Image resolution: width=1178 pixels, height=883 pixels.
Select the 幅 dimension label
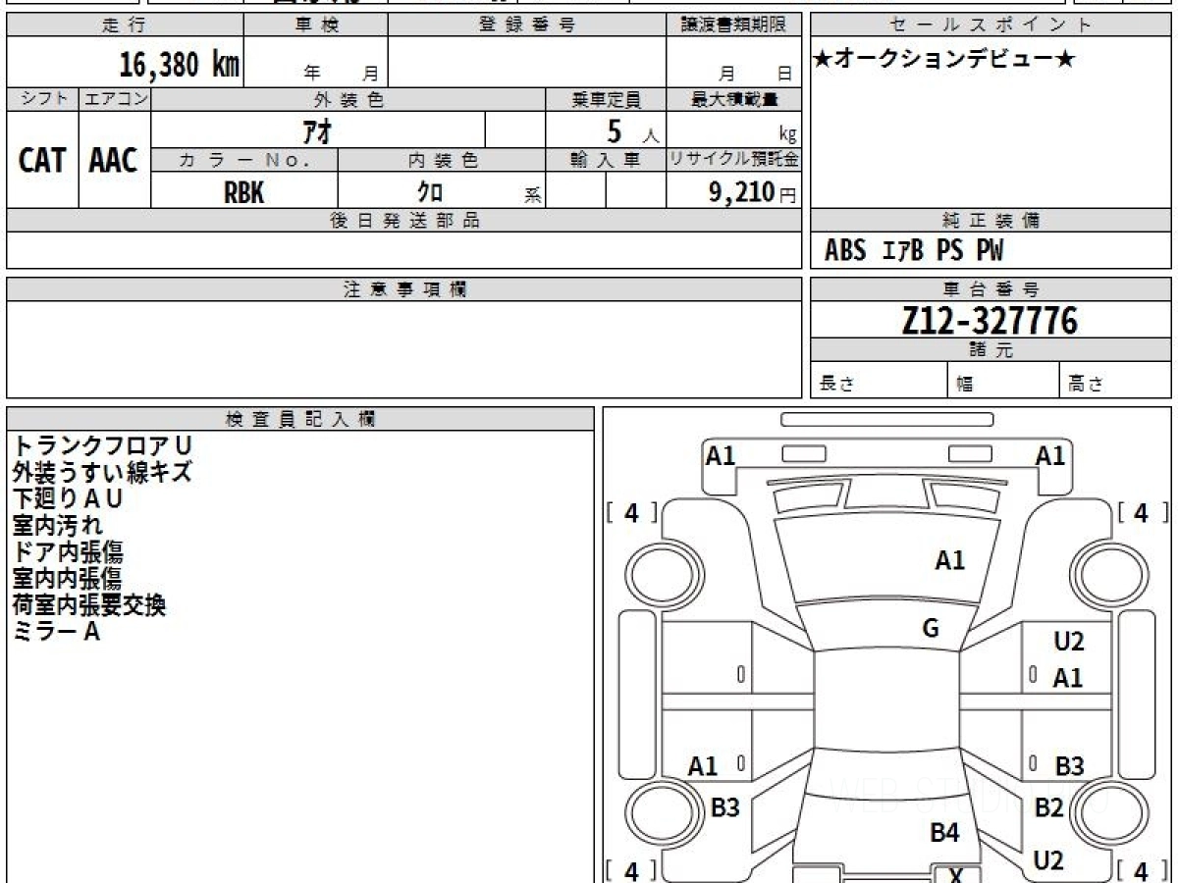click(x=965, y=385)
